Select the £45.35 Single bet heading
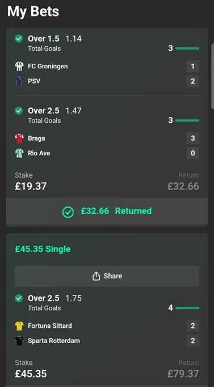 pos(43,249)
